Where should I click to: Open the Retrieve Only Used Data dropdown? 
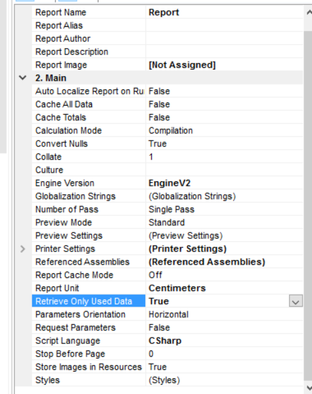(296, 301)
